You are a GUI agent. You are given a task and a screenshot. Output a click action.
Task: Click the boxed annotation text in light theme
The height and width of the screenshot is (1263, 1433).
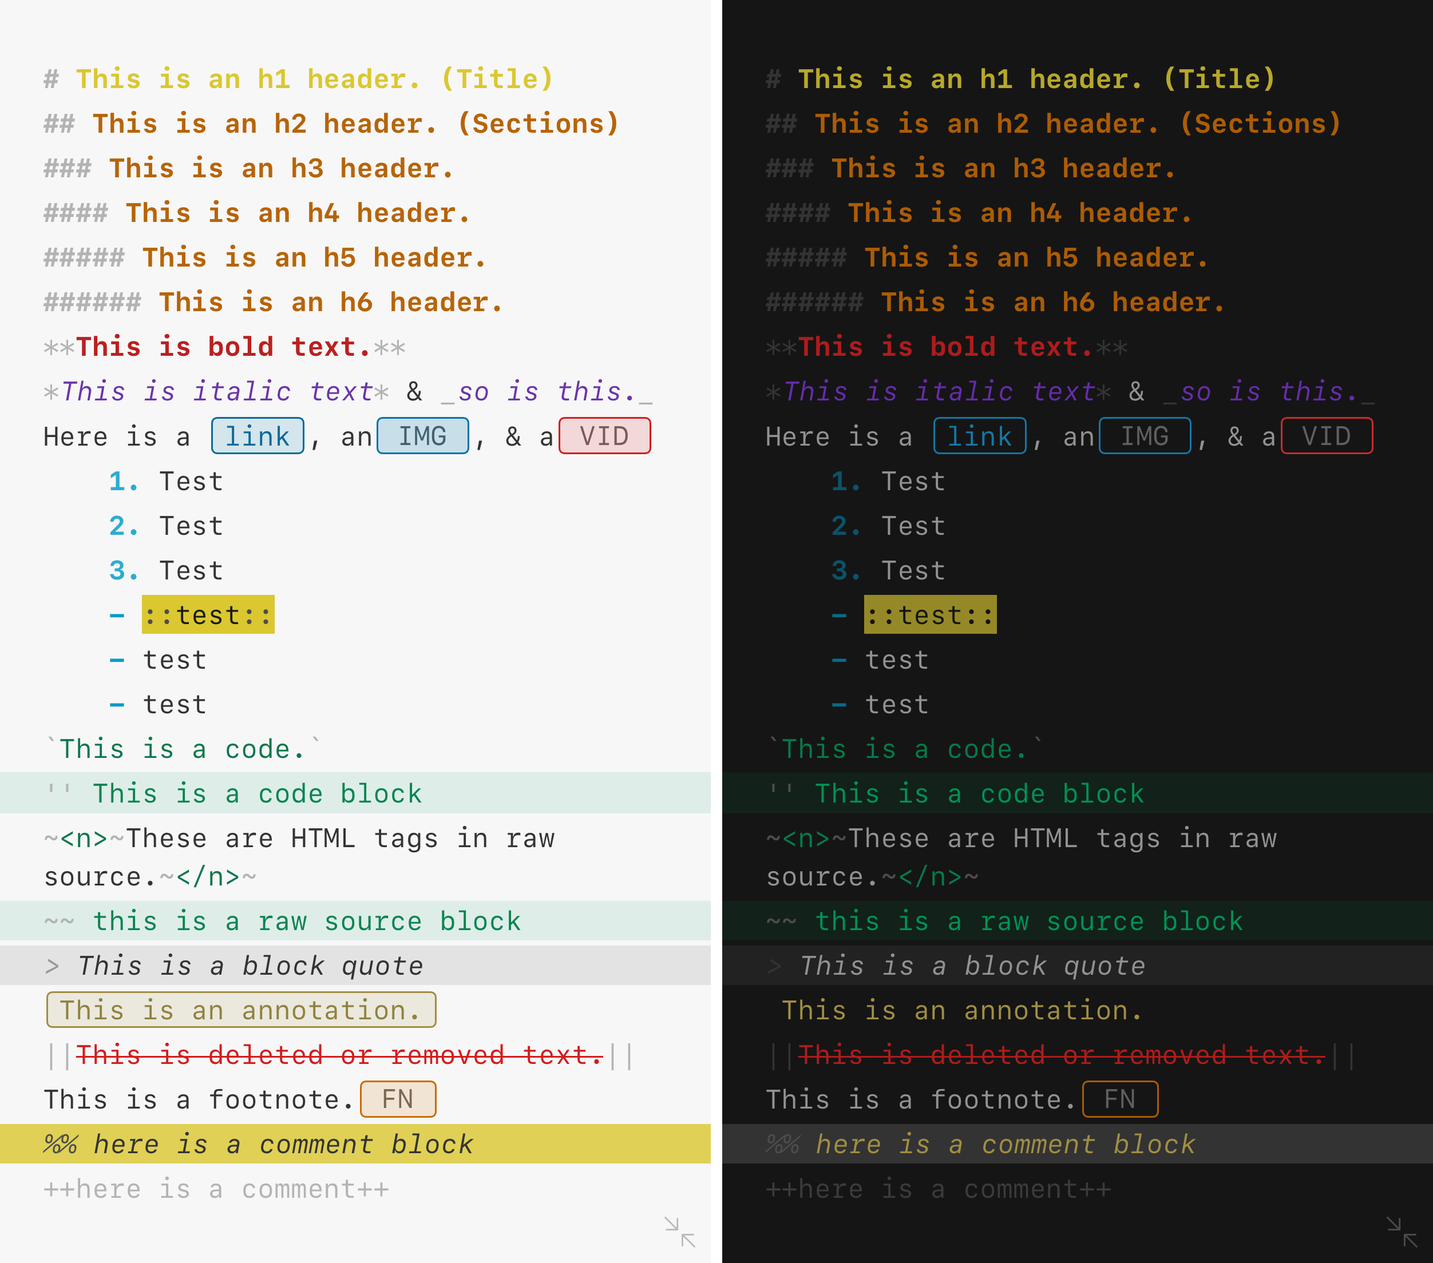(241, 1010)
